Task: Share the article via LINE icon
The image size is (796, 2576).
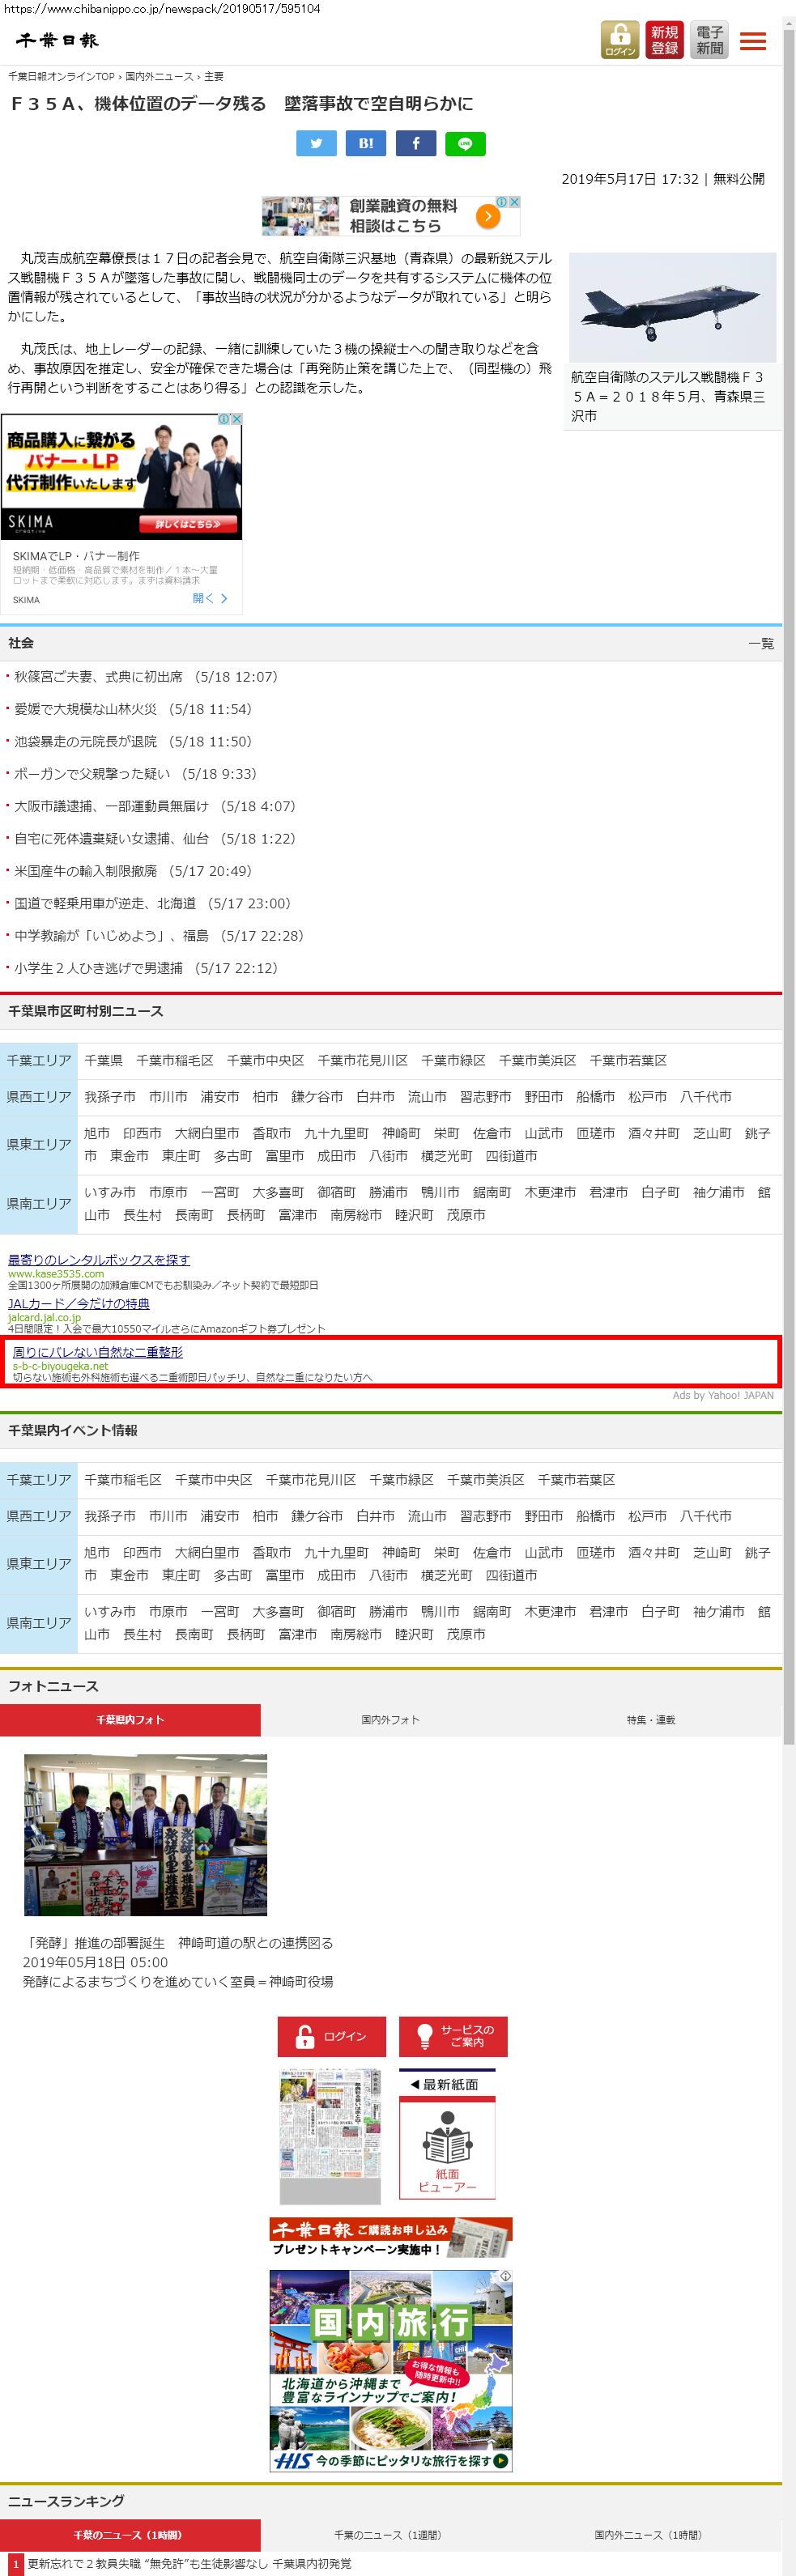Action: pos(465,144)
